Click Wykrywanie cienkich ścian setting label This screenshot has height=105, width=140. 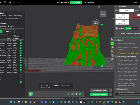[128, 53]
